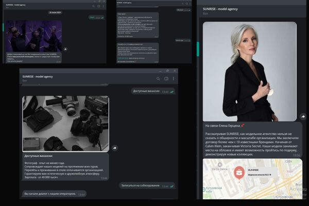This screenshot has height=206, width=309.
Task: Open the three-dot menu in bottom chat window
Action: click(x=174, y=79)
